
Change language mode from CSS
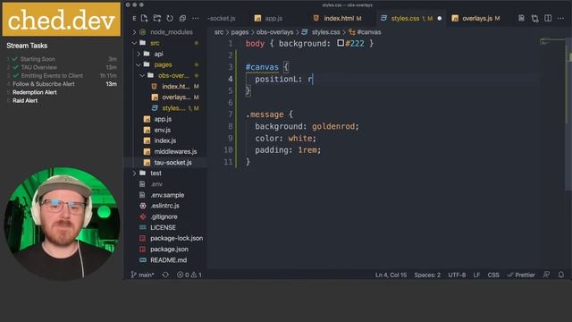pyautogui.click(x=493, y=275)
